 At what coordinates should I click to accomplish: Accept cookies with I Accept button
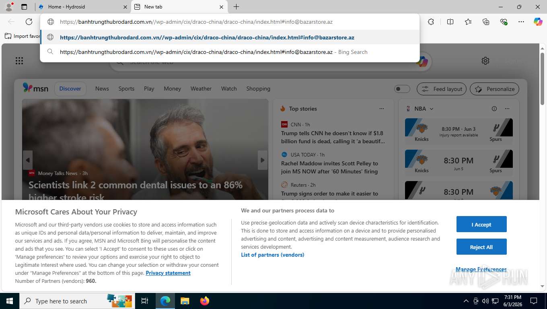[481, 225]
